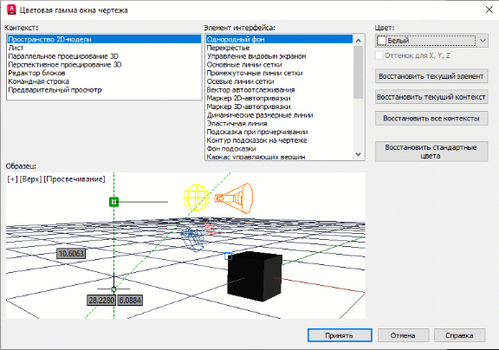Select context 'Предварительный просмотр'

(x=104, y=90)
